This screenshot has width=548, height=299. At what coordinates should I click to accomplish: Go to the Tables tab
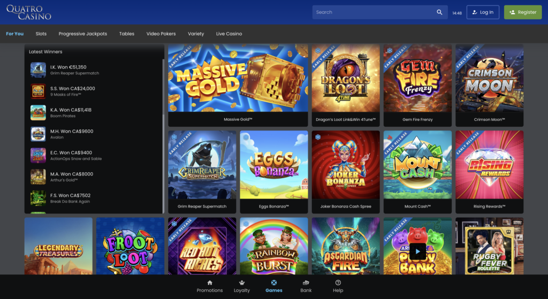(x=126, y=34)
